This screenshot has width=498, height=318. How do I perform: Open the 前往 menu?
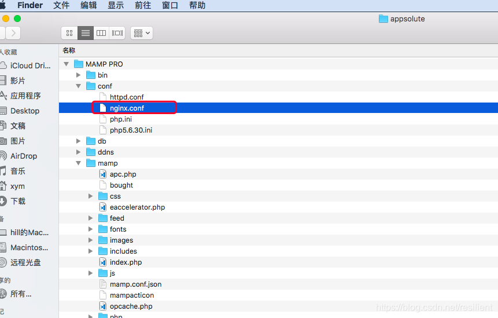point(143,5)
